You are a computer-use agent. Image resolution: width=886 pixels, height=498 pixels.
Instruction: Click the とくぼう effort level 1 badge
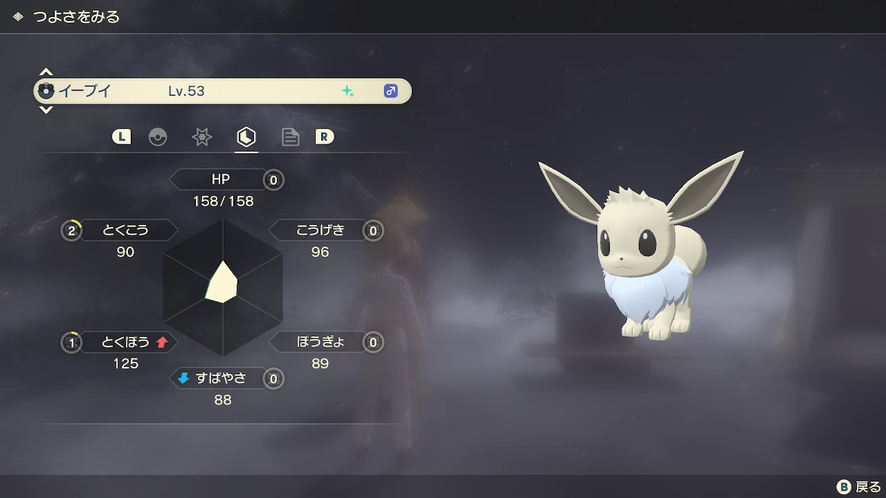click(x=71, y=342)
